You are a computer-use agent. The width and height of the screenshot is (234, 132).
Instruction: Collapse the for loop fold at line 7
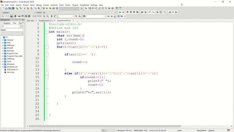tap(47, 47)
